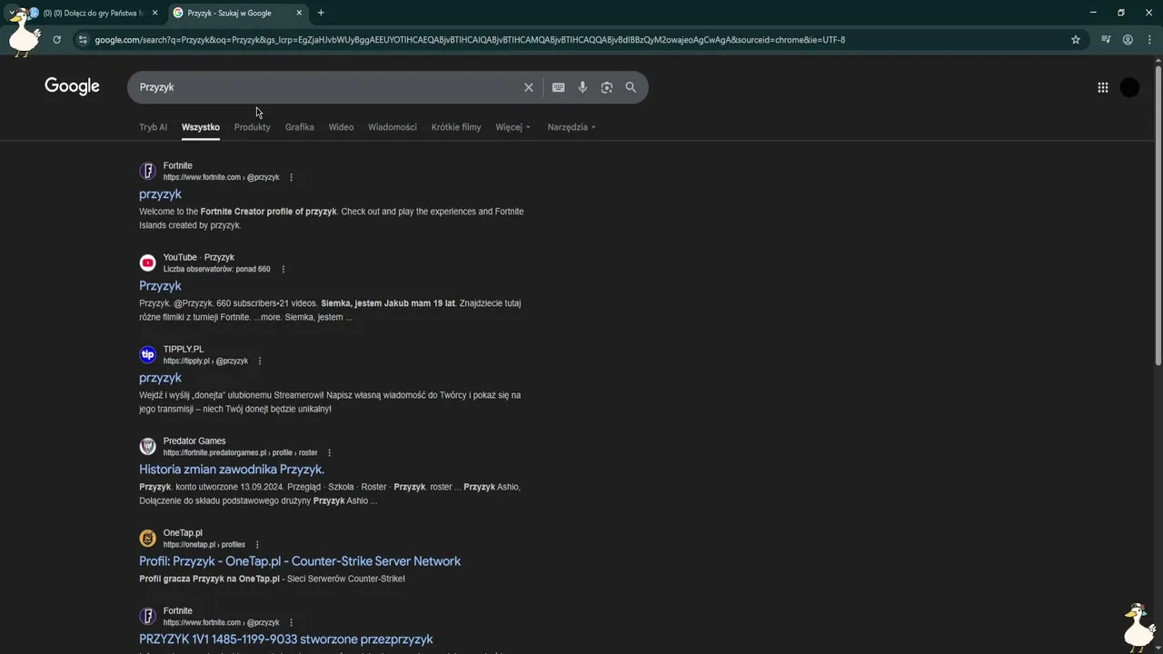
Task: Switch to 'Wideo' results tab
Action: coord(341,127)
